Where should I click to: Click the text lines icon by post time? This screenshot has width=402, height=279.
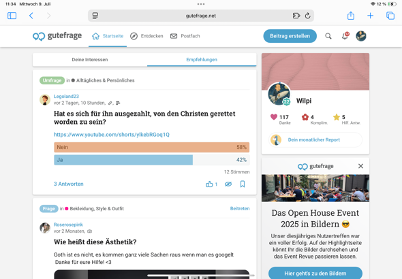click(x=118, y=103)
